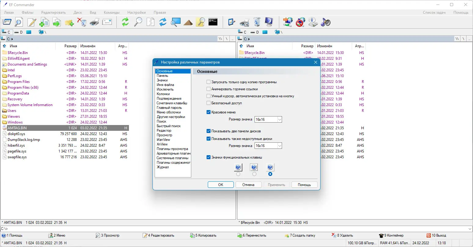Select 'Колонки' in the settings category list
Screen dimensions: 473x247
(x=163, y=94)
